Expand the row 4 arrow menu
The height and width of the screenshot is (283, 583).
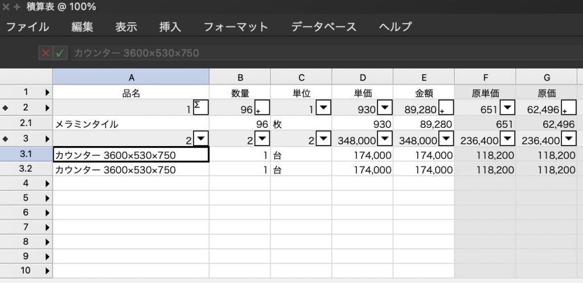48,183
